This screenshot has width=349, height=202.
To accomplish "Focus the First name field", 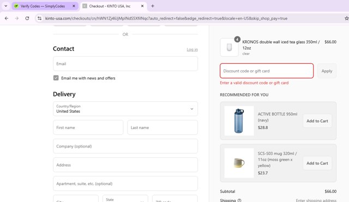I will pos(88,127).
